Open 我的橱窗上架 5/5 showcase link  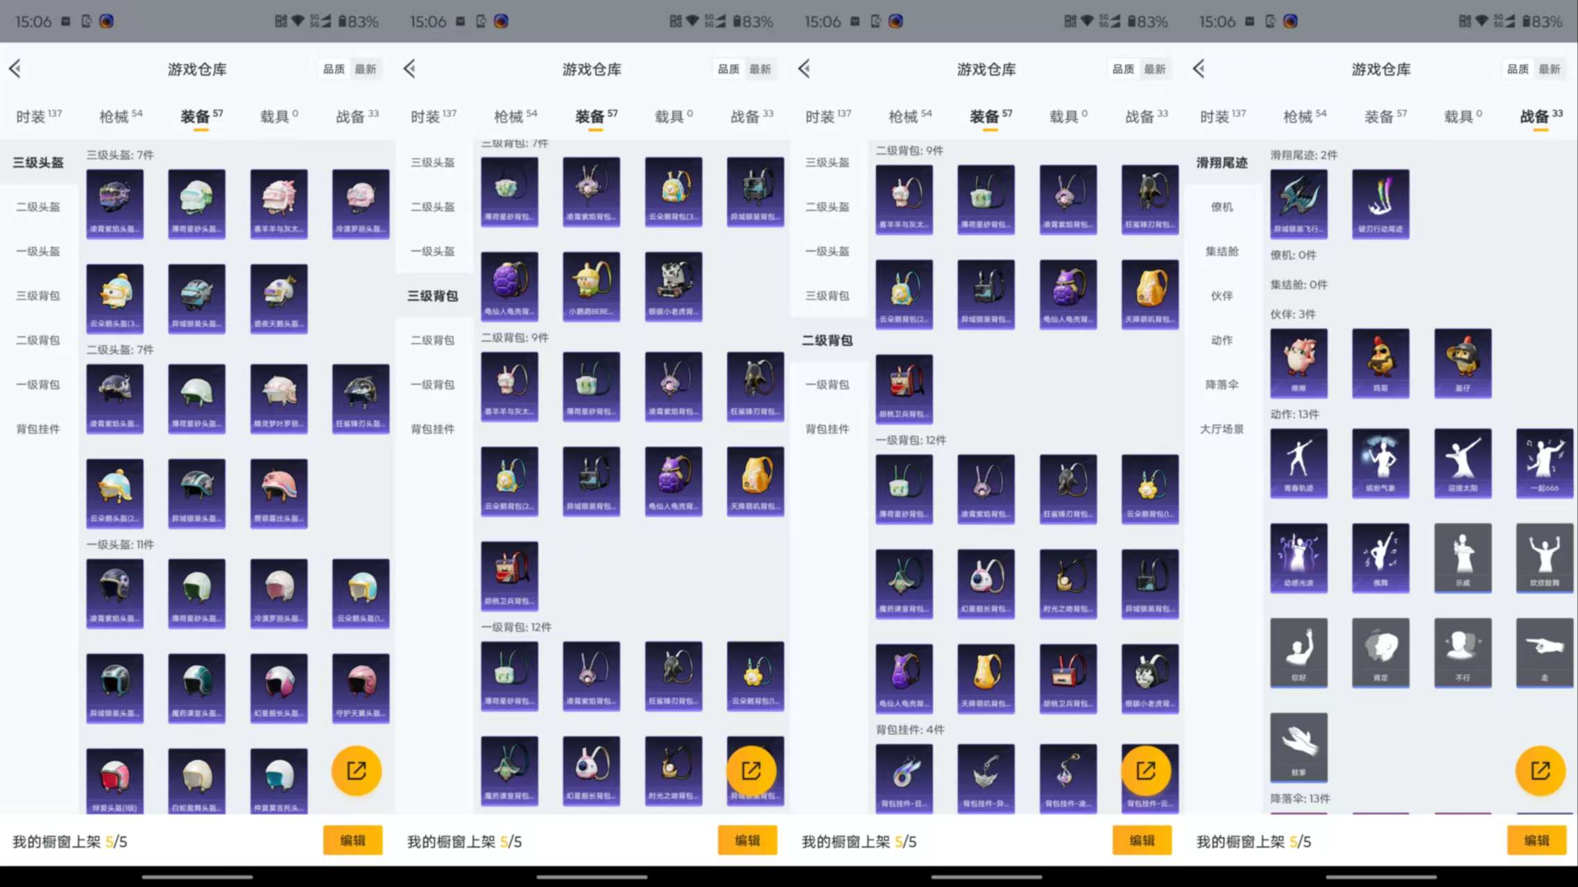pos(1252,840)
